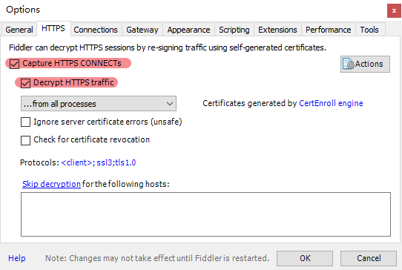Viewport: 402px width, 270px height.
Task: Click the Skip decryption link
Action: [51, 184]
